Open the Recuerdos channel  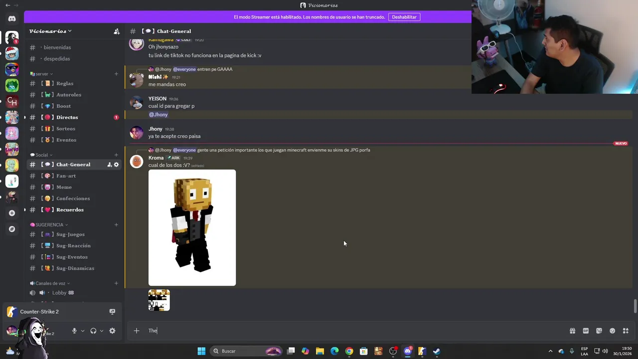coord(74,210)
